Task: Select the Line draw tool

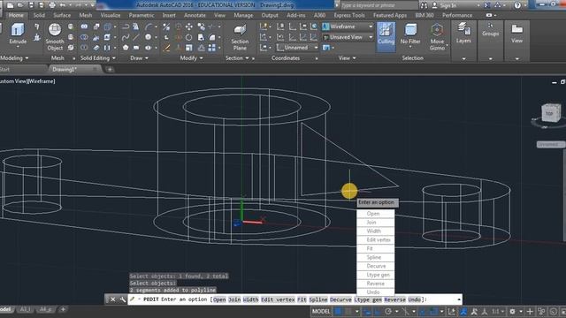Action: (x=135, y=37)
